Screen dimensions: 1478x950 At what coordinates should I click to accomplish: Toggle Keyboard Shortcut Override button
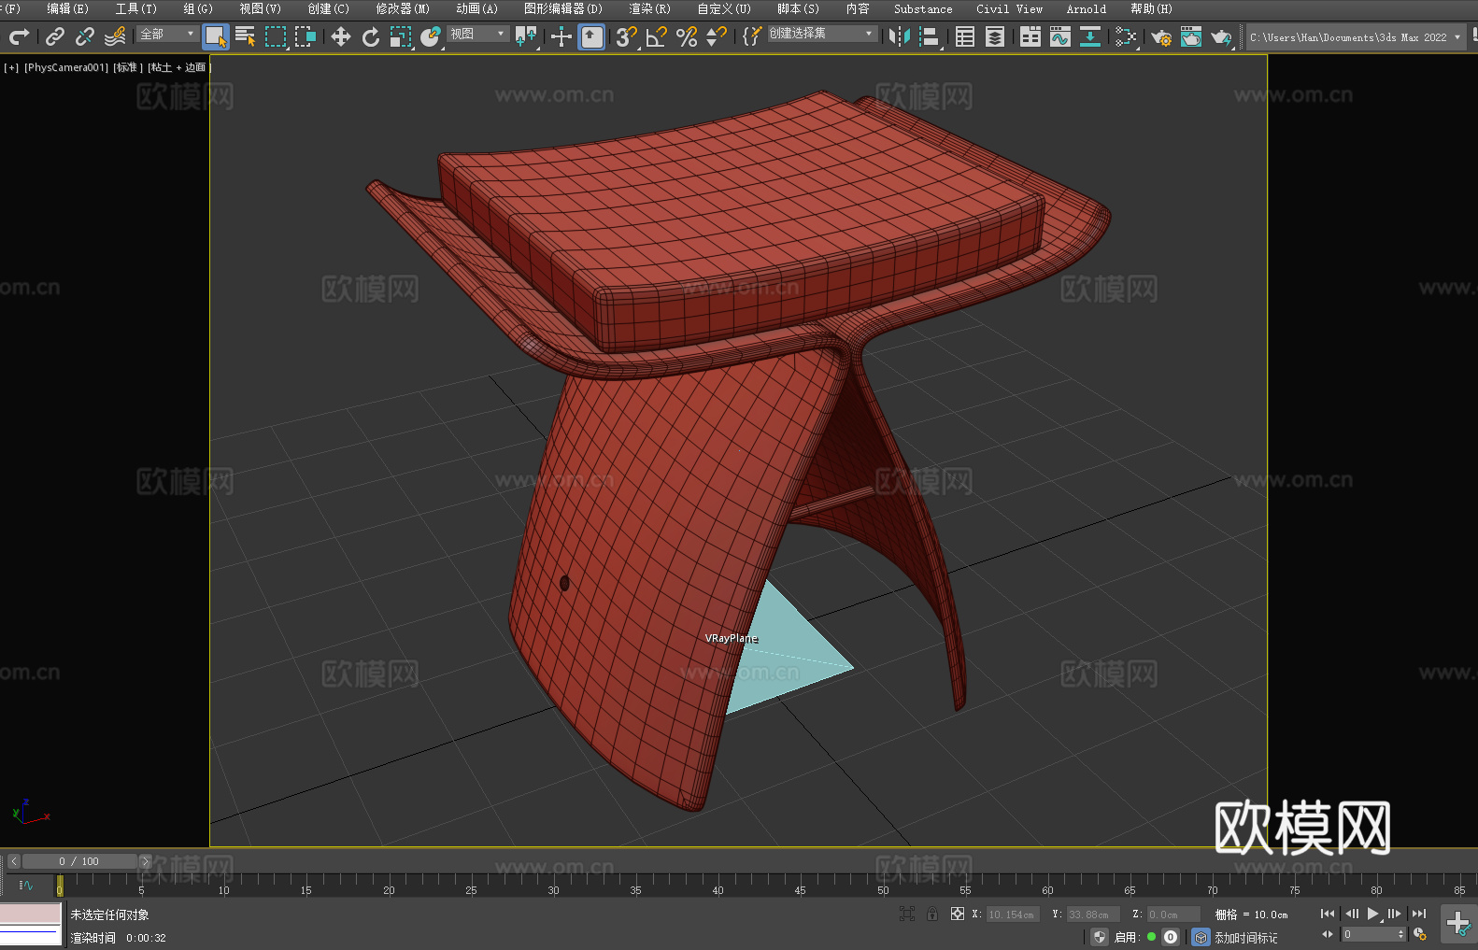pyautogui.click(x=591, y=36)
